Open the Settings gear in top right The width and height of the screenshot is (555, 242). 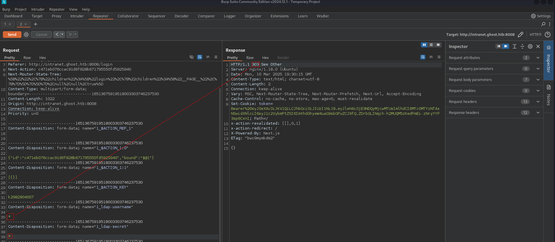point(541,16)
